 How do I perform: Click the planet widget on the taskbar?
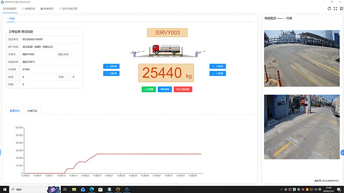[53, 190]
